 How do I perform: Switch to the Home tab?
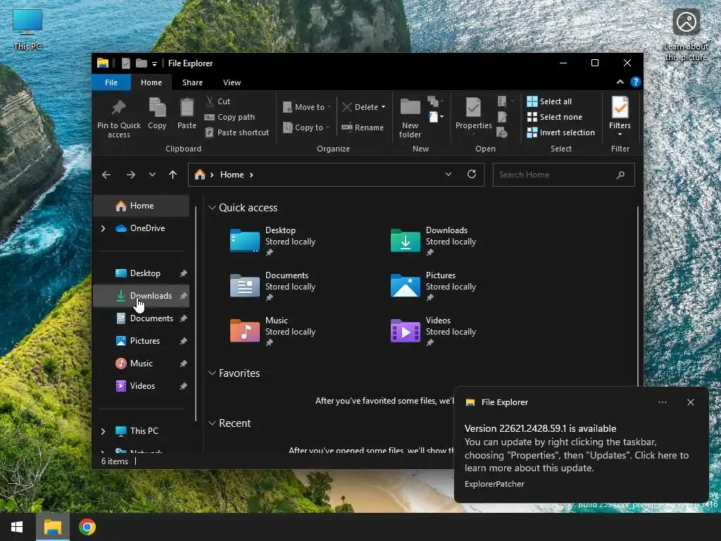pyautogui.click(x=151, y=82)
